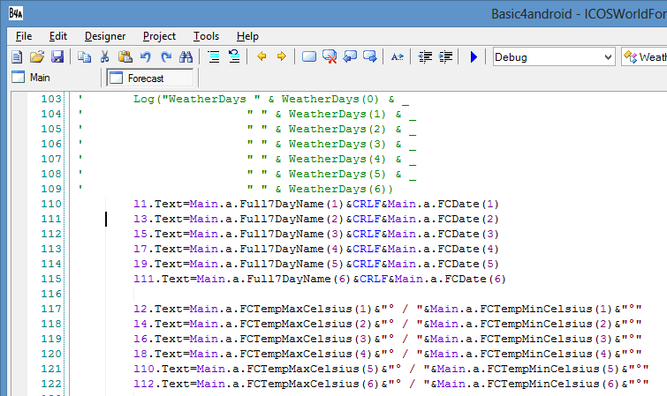Image resolution: width=667 pixels, height=396 pixels.
Task: Click FCDate(1) on line 110
Action: pyautogui.click(x=468, y=204)
